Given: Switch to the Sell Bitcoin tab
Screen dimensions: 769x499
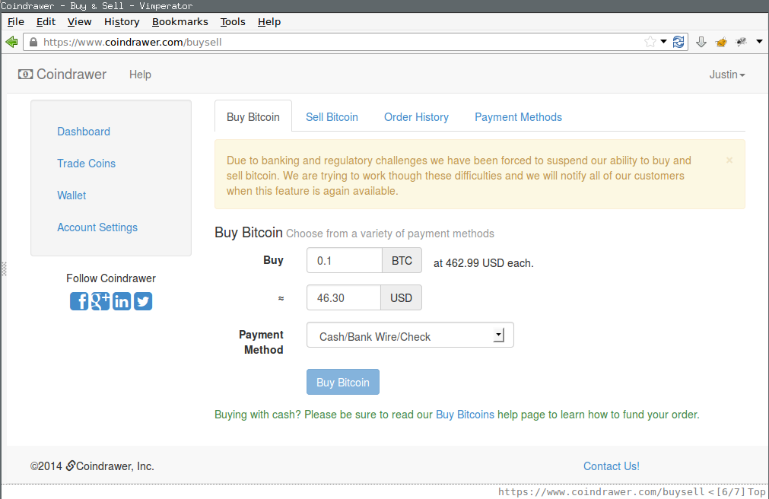Looking at the screenshot, I should tap(332, 117).
